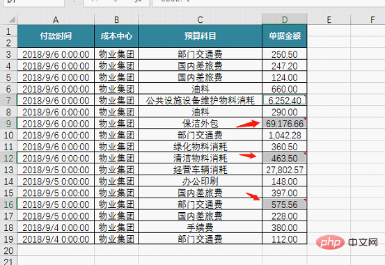The width and height of the screenshot is (385, 265).
Task: Click 物业集团 in row 10
Action: [x=116, y=135]
